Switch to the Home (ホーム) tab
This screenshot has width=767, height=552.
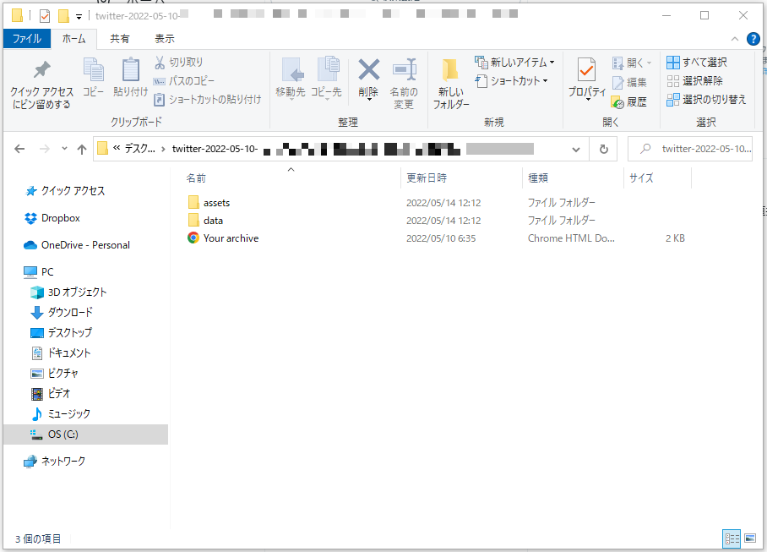[x=73, y=39]
